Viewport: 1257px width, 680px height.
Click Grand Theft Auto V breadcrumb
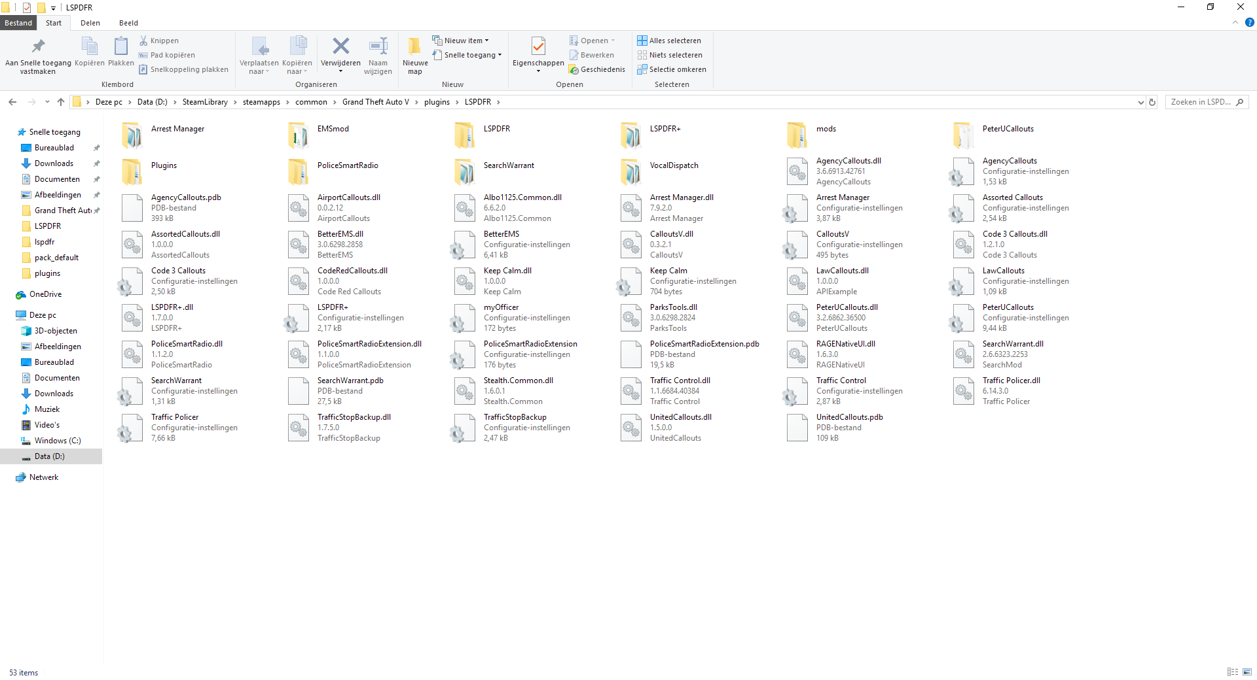(376, 102)
